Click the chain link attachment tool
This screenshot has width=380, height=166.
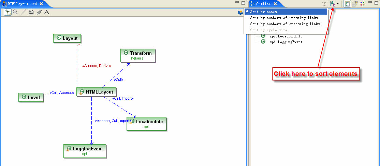39,12
